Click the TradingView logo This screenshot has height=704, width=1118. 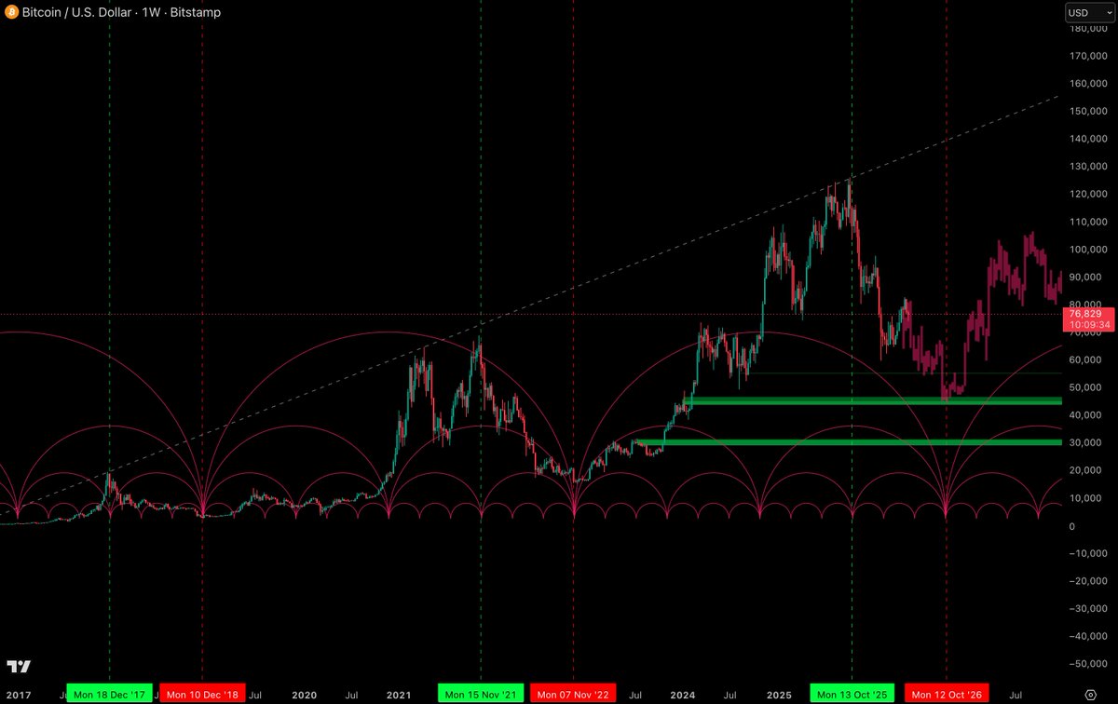pos(19,667)
